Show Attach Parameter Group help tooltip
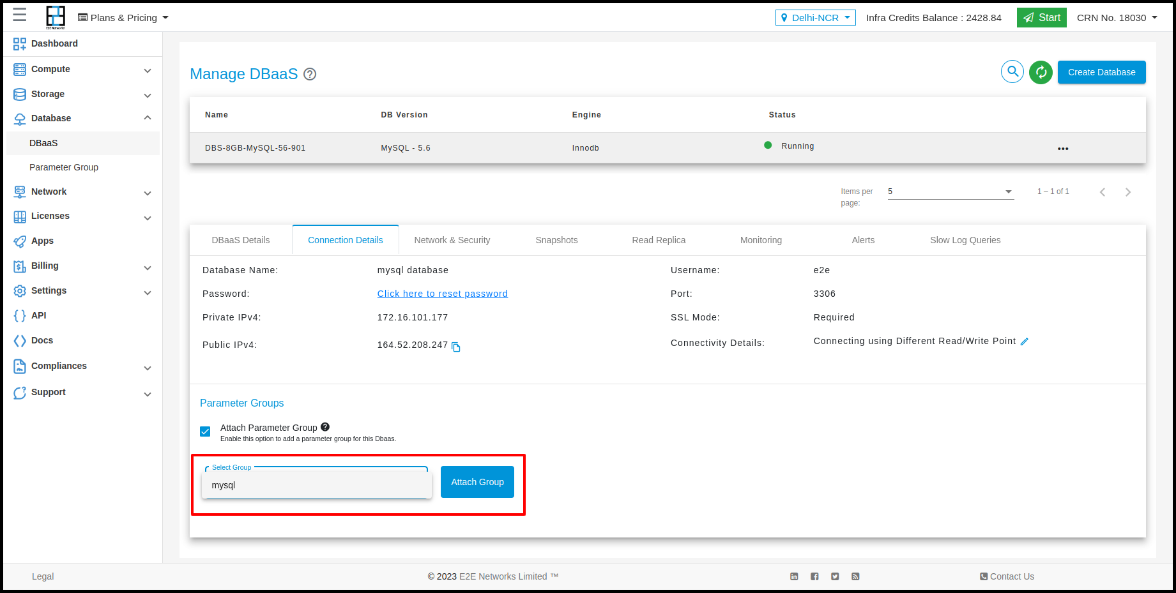Image resolution: width=1176 pixels, height=593 pixels. pyautogui.click(x=325, y=427)
